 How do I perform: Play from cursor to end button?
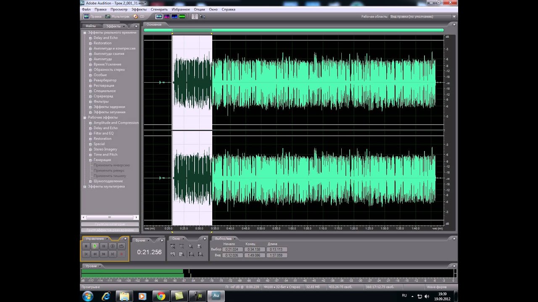(x=113, y=246)
